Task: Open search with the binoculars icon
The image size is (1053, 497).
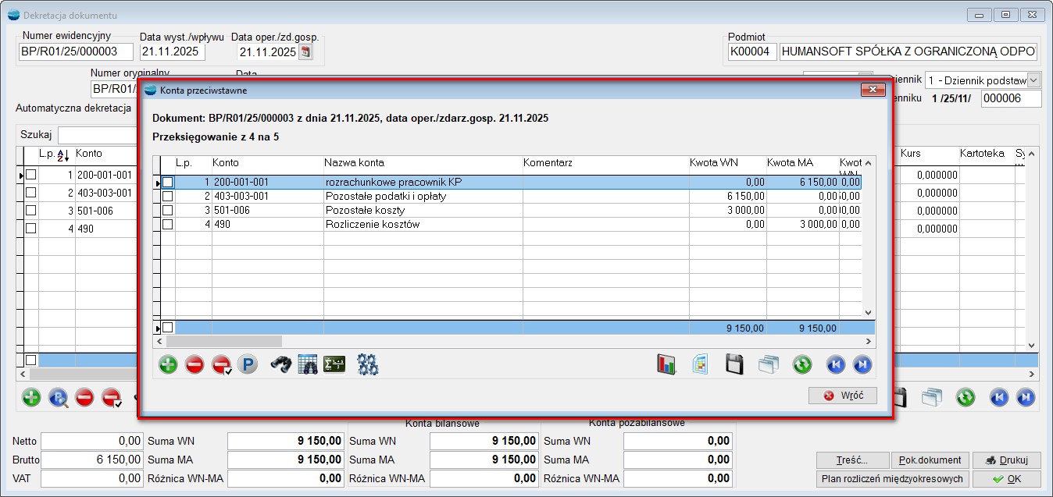Action: coord(281,364)
